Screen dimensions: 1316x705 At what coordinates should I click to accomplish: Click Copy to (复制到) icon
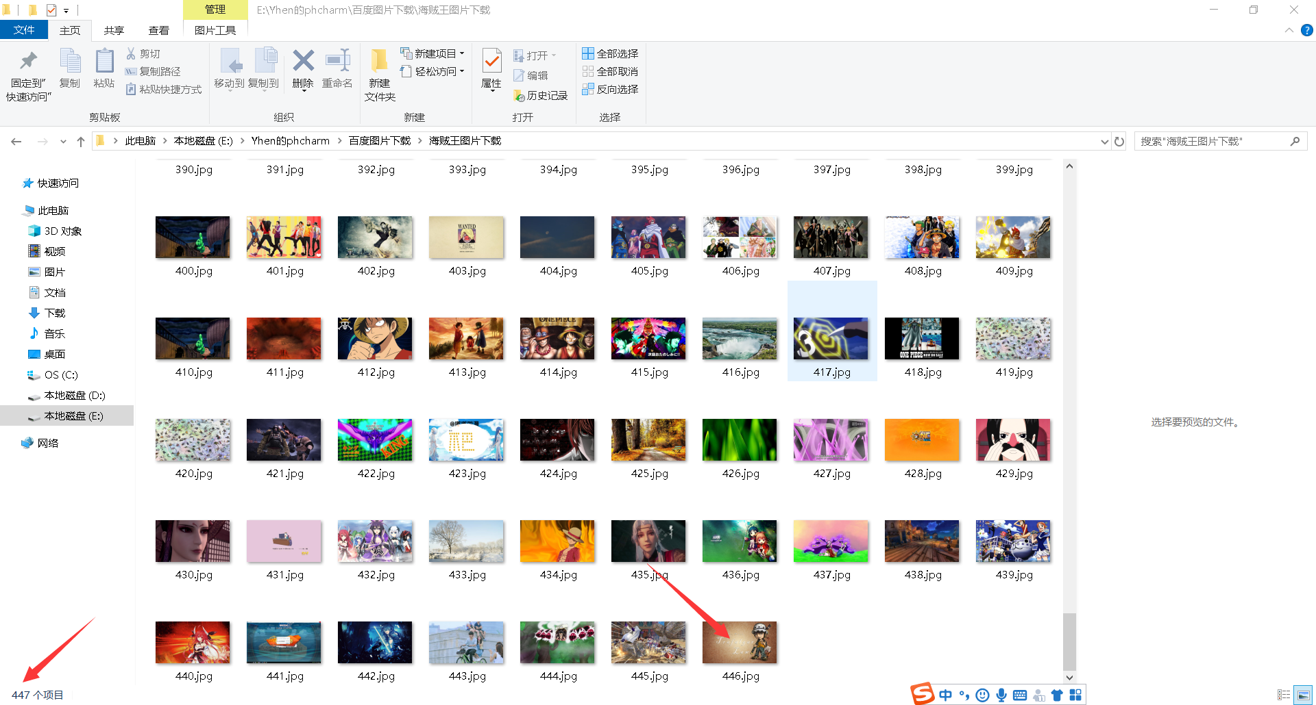point(264,68)
